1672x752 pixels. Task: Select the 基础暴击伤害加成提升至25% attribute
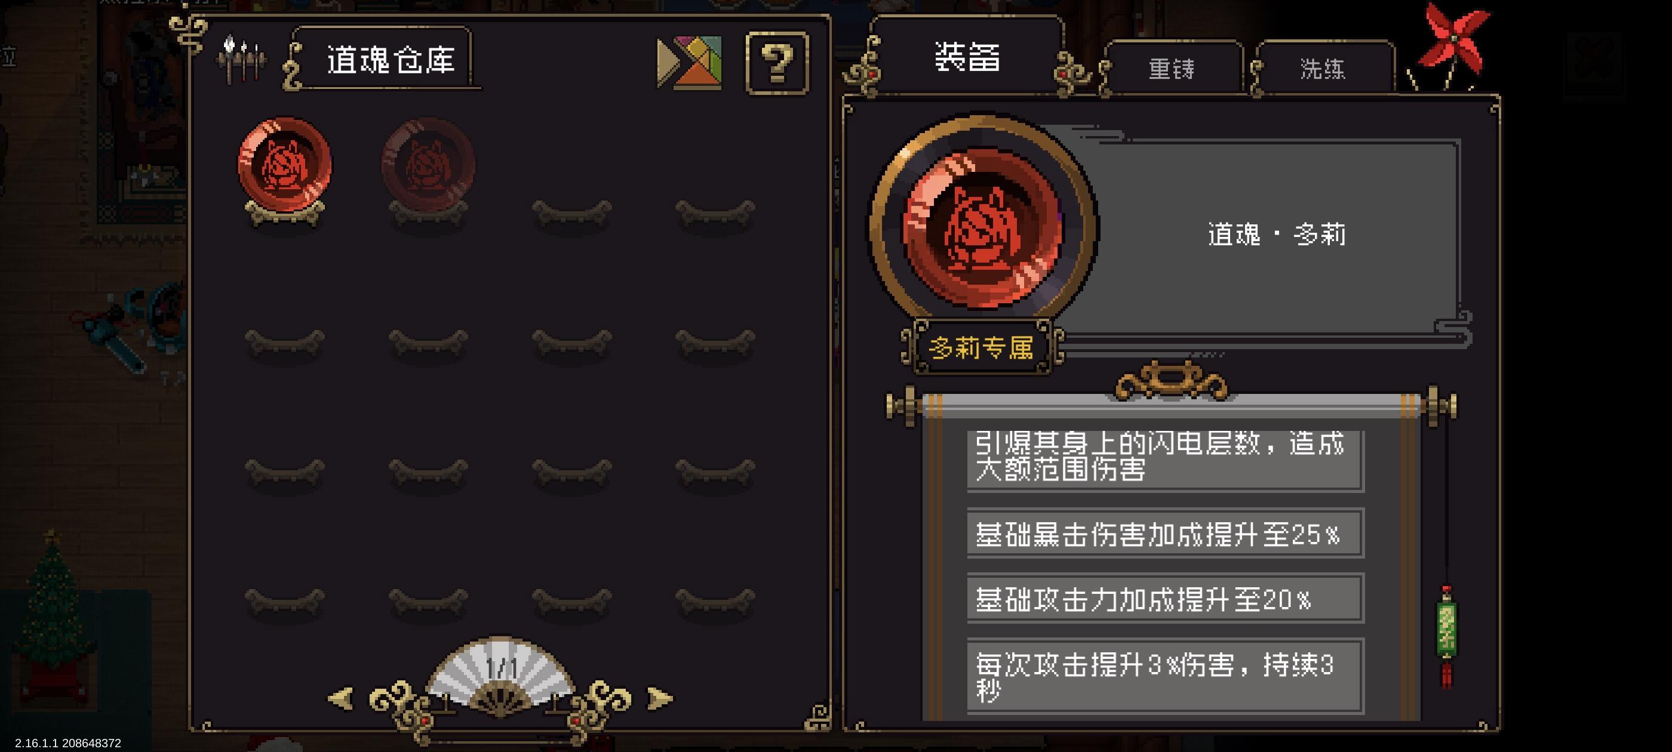[x=1165, y=534]
